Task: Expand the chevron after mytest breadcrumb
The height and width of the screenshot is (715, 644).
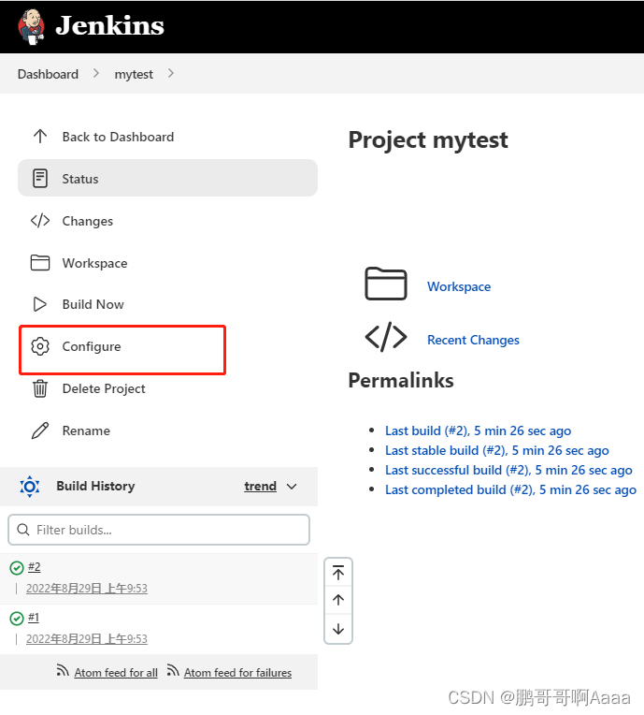Action: tap(171, 73)
